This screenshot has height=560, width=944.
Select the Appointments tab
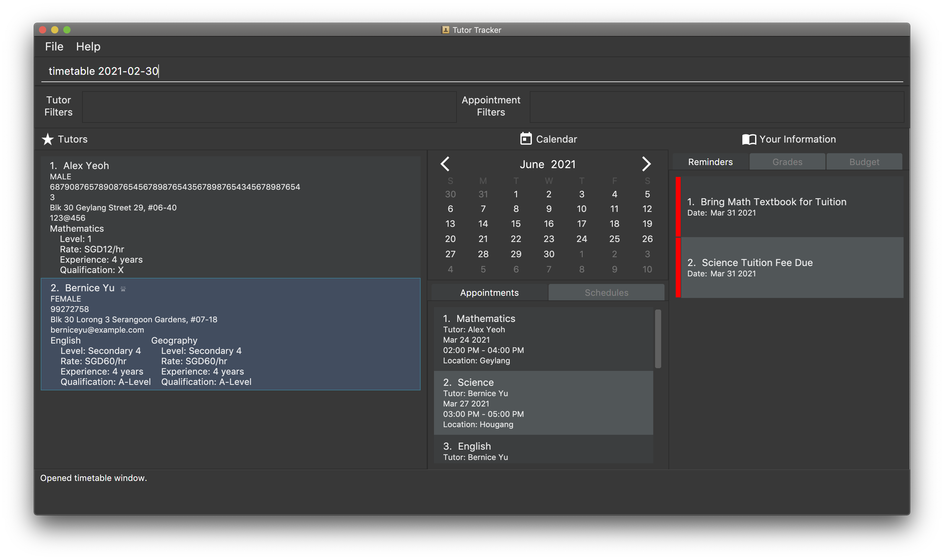pos(489,292)
